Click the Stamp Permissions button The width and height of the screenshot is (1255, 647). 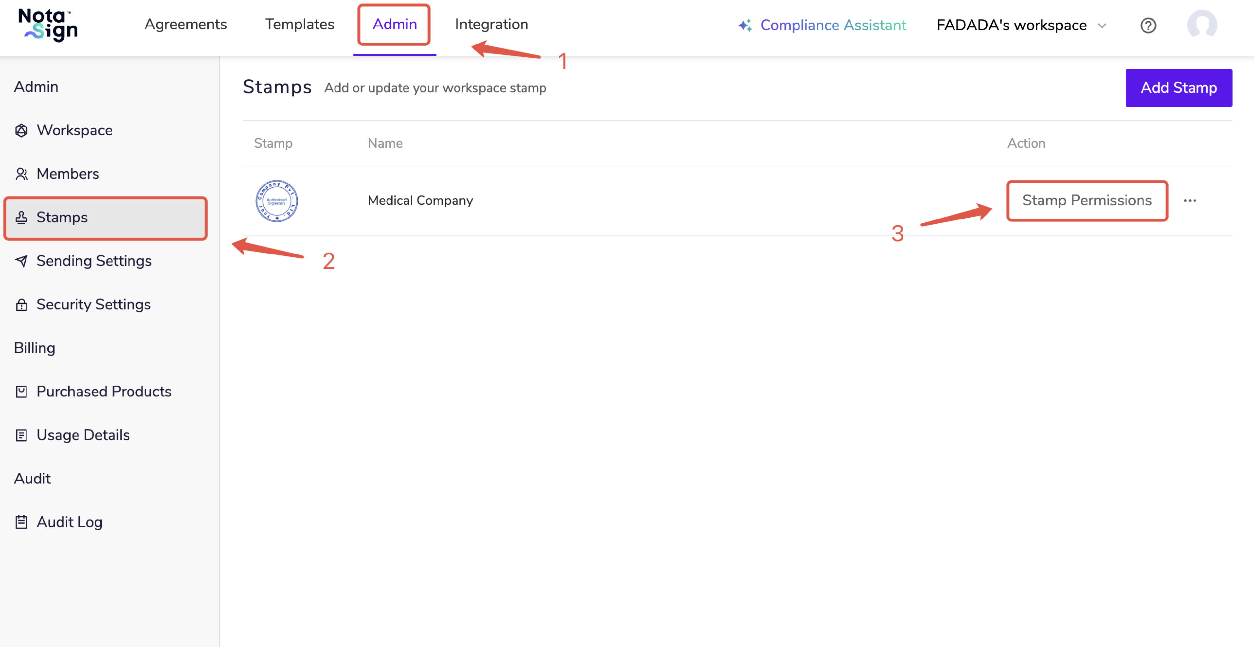tap(1086, 201)
